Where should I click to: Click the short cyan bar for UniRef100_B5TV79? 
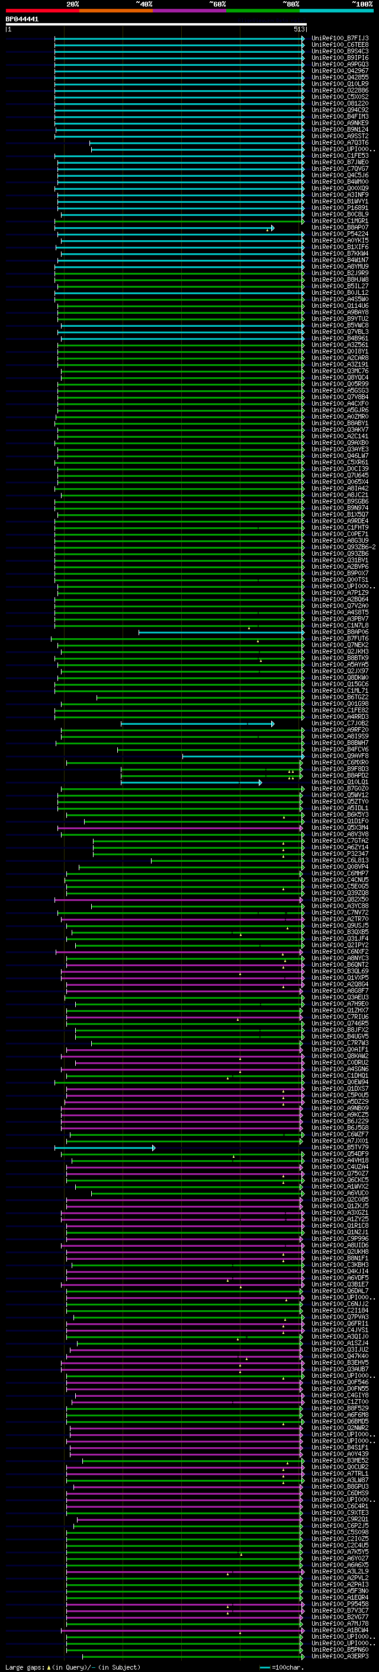point(105,1148)
